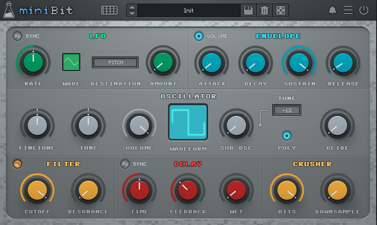The image size is (377, 225).
Task: Click the oscillator Tune knob
Action: click(88, 125)
